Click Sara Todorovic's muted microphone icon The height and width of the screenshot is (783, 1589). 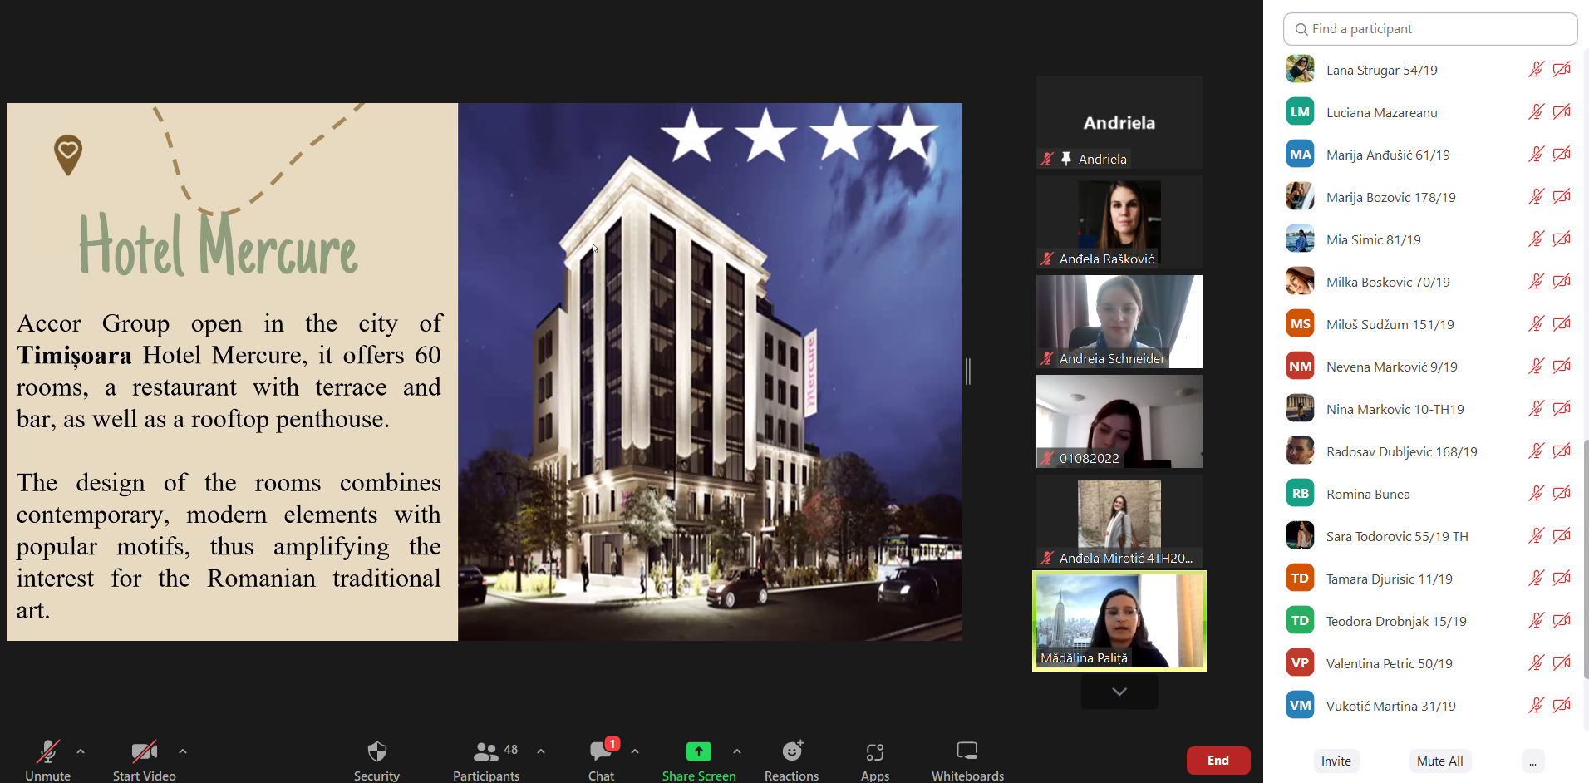pyautogui.click(x=1536, y=536)
